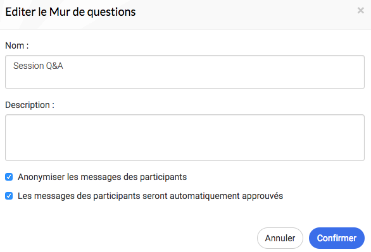Toggle Anonymiser les messages des participants checkbox

pyautogui.click(x=9, y=177)
